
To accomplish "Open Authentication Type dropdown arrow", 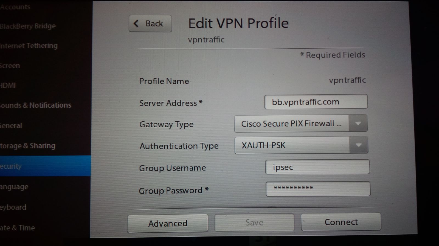I will 358,145.
